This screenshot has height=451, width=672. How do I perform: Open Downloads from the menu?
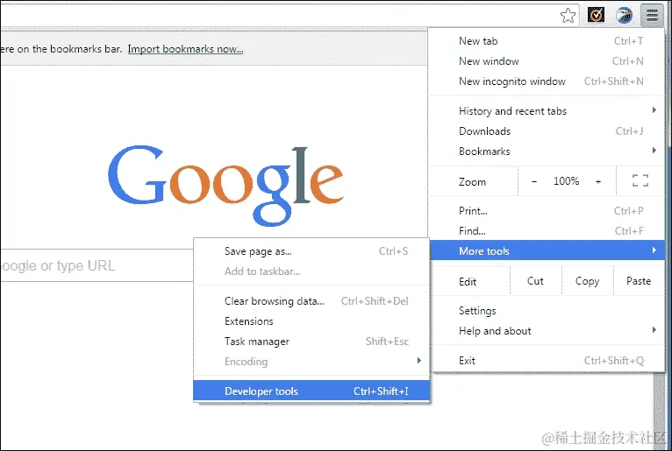(x=547, y=131)
